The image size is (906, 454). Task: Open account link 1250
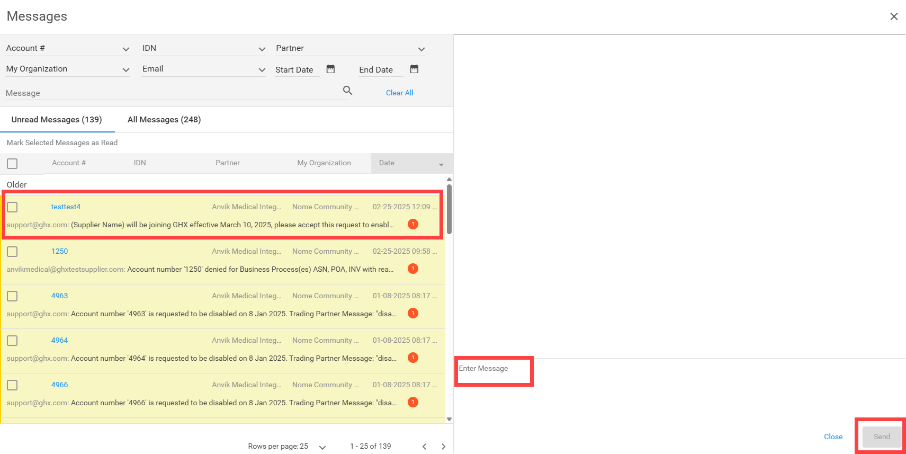click(x=59, y=251)
